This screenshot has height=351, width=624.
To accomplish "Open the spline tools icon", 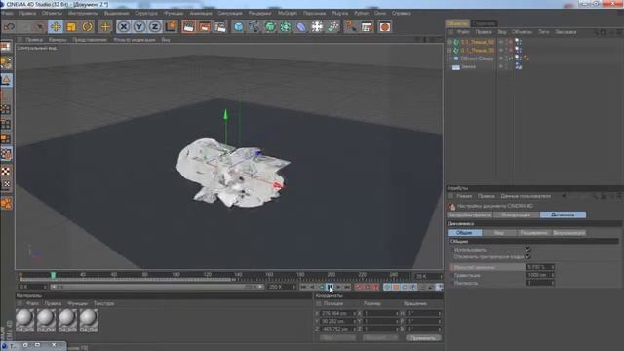I will [x=253, y=26].
